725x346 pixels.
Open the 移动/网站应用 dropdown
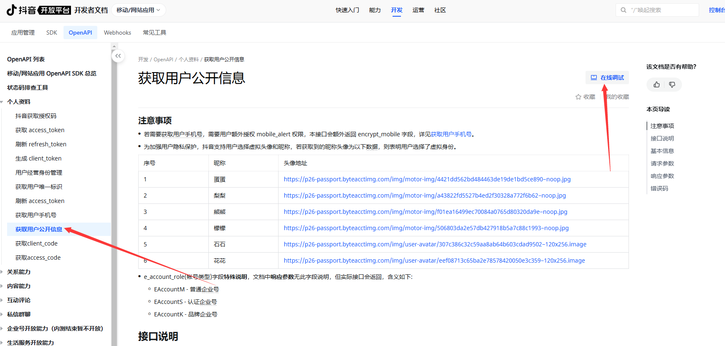tap(138, 10)
